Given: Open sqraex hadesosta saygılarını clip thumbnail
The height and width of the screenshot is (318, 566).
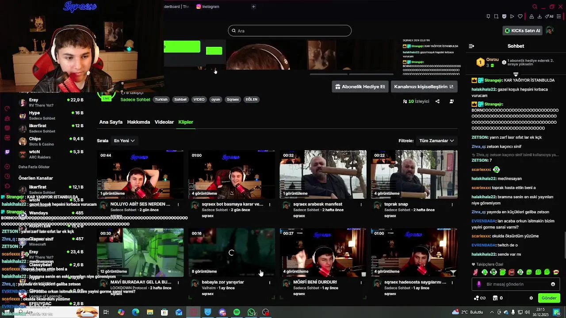Looking at the screenshot, I should click(414, 253).
